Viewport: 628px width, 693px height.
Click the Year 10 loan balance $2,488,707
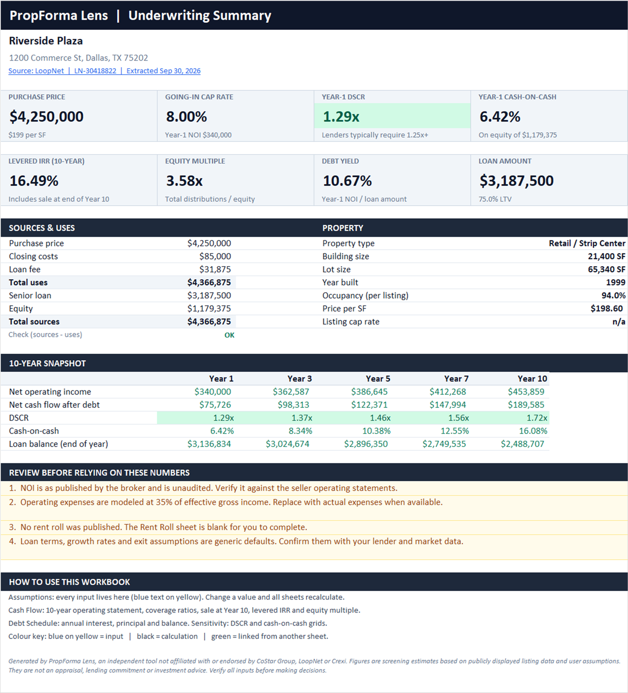[x=522, y=444]
